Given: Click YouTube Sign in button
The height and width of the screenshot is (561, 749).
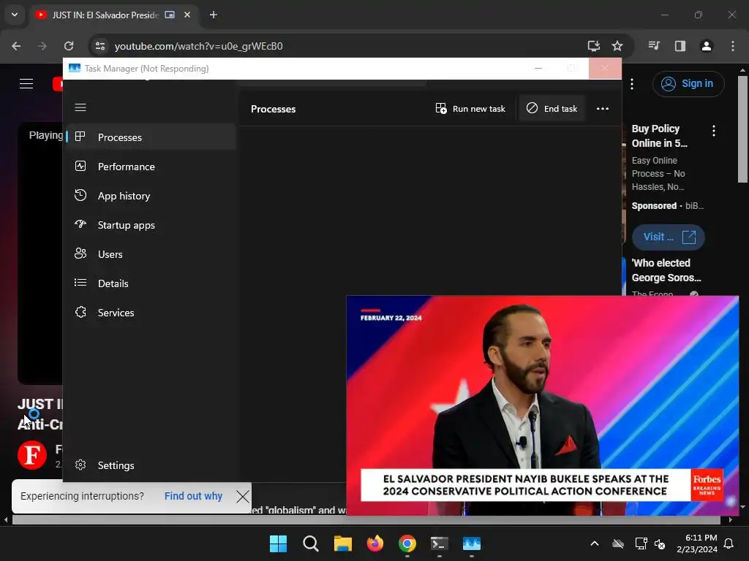Looking at the screenshot, I should pos(688,84).
